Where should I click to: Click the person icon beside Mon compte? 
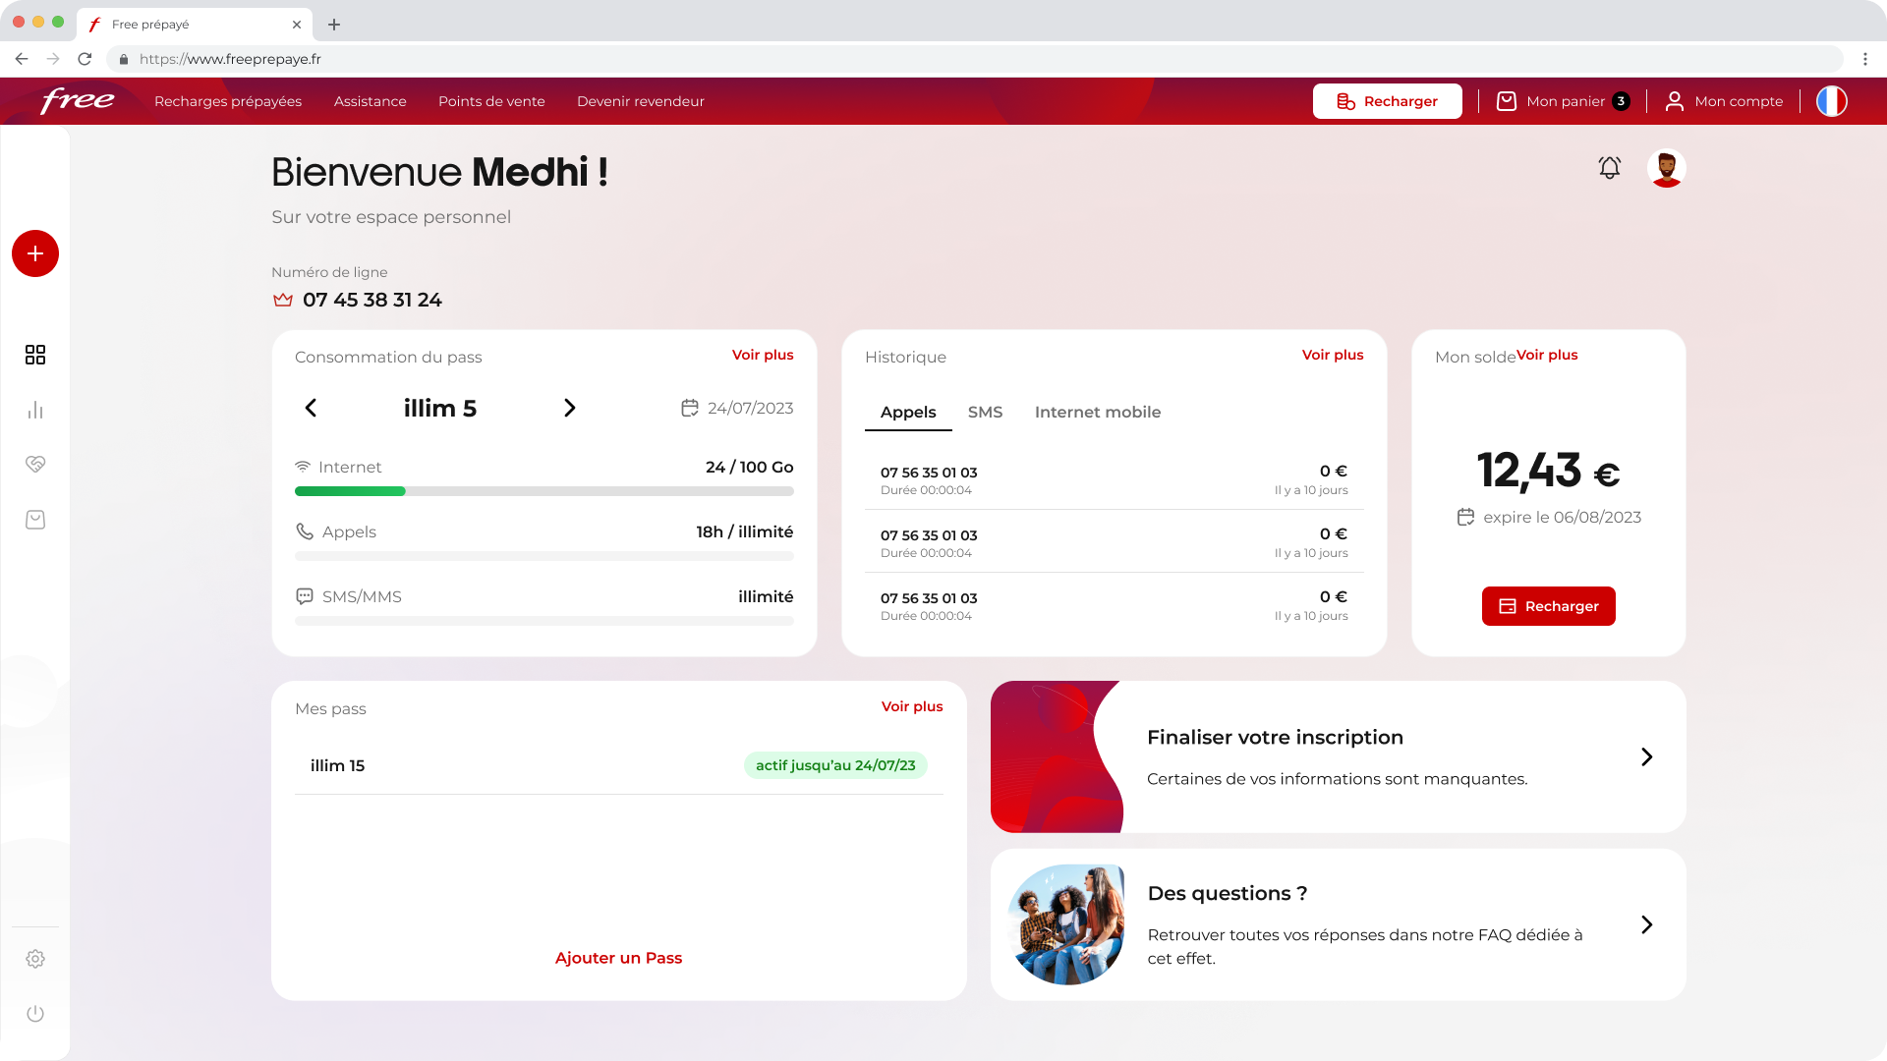coord(1674,101)
